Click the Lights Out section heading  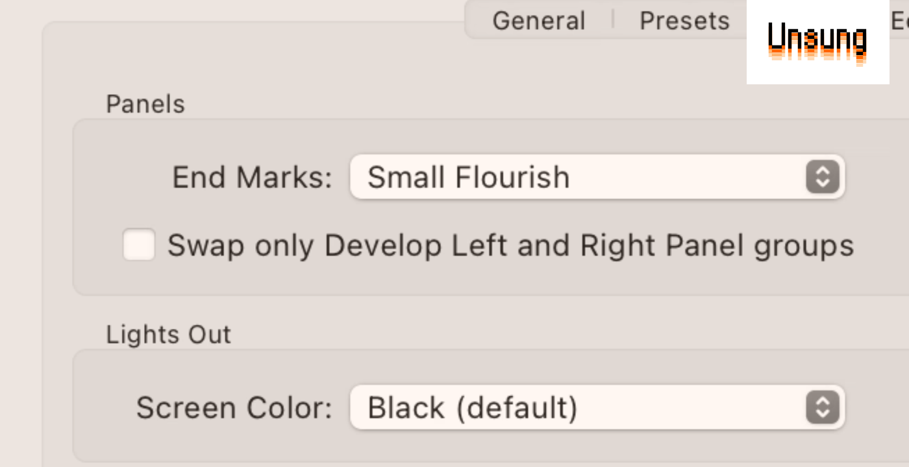coord(168,335)
